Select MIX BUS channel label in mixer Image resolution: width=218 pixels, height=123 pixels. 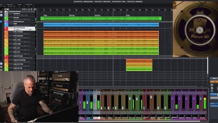pos(203,118)
